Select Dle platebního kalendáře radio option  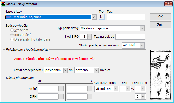(12, 39)
